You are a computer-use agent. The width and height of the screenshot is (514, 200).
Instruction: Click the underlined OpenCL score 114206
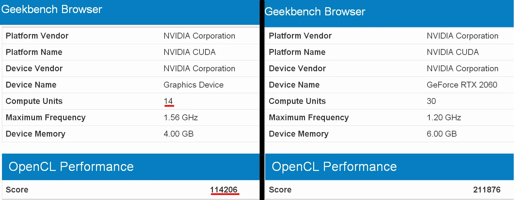[x=224, y=190]
